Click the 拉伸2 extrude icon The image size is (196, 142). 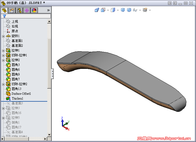pos(8,60)
